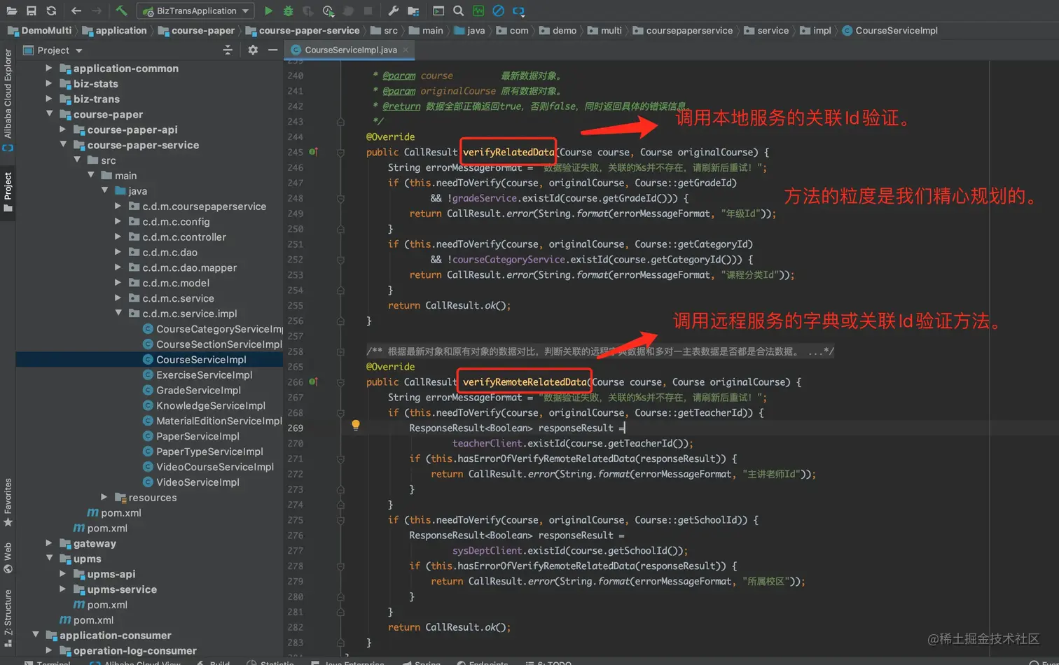Open settings with the wrench icon
Screen dimensions: 1059x665
(x=393, y=10)
